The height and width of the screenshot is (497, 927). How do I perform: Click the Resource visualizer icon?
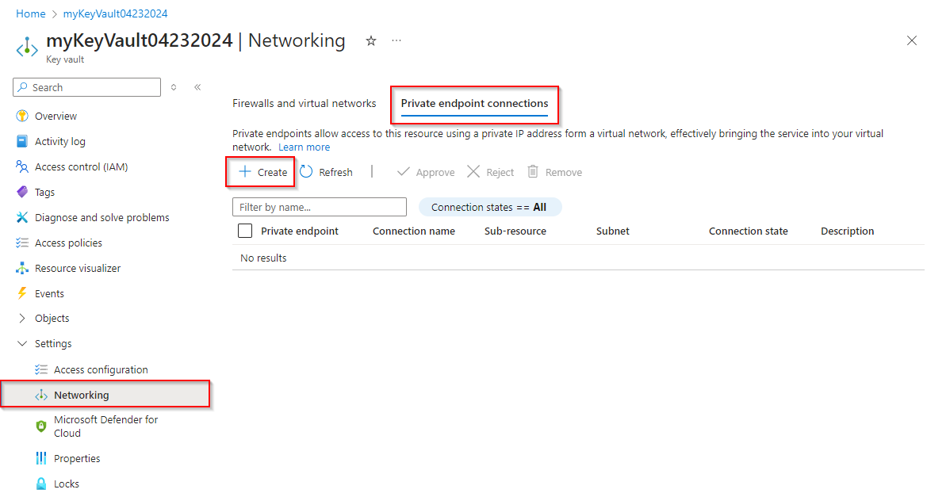(x=22, y=268)
